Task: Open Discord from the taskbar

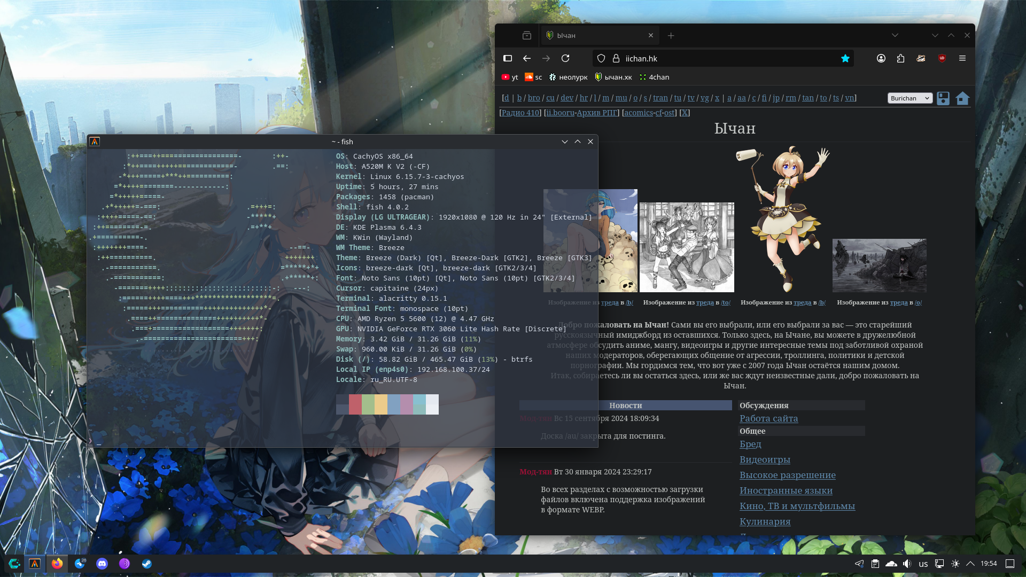Action: coord(102,564)
